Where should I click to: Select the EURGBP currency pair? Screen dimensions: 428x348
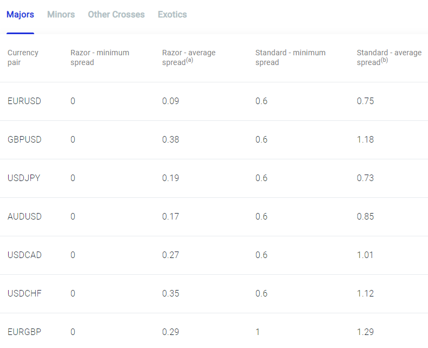pyautogui.click(x=24, y=332)
